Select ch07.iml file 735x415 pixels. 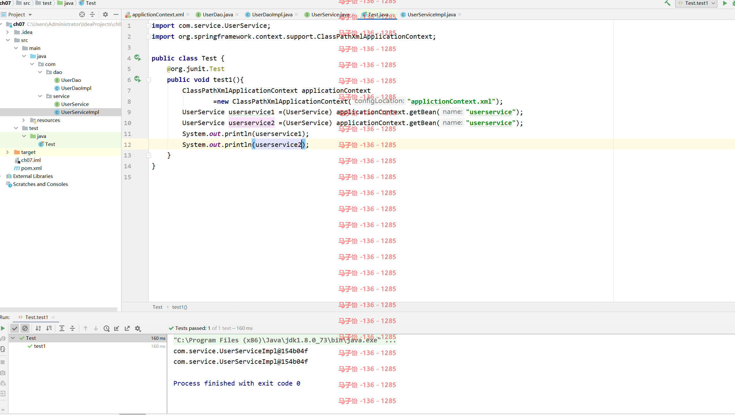[28, 160]
